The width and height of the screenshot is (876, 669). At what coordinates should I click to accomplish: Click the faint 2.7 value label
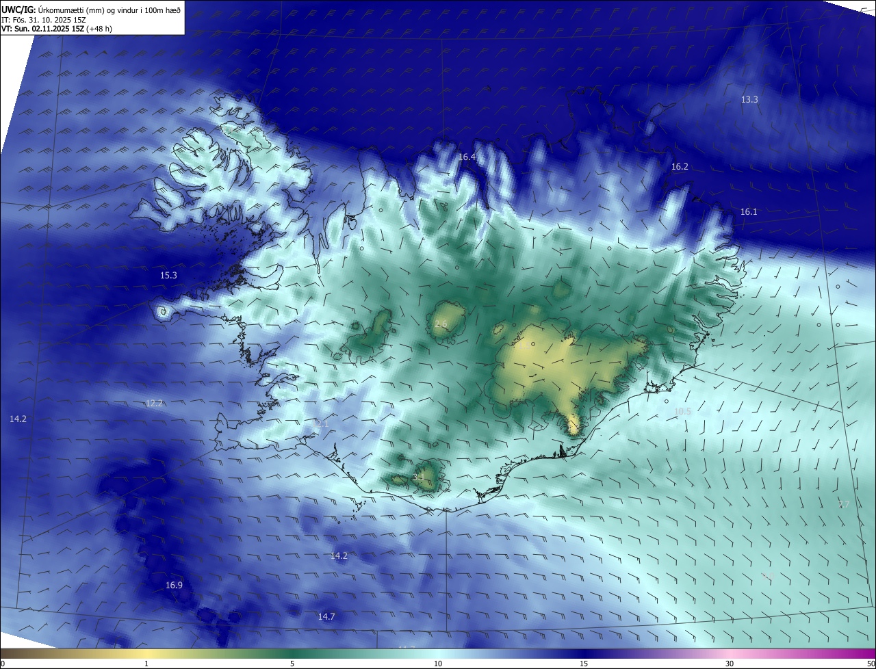point(844,505)
